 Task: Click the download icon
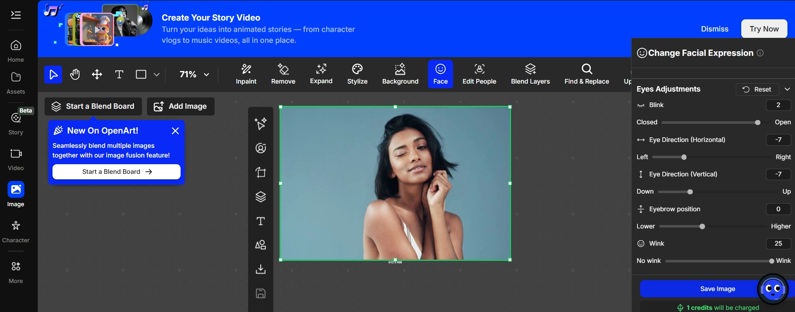[x=260, y=269]
